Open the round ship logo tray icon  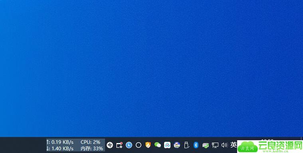pos(177,145)
